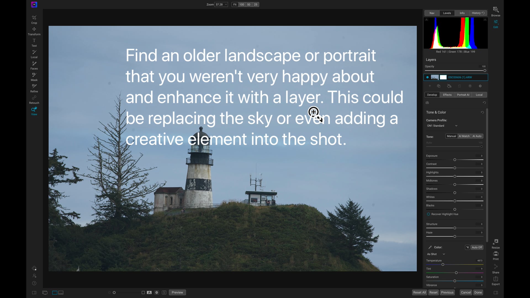Click the Done button
Image resolution: width=530 pixels, height=298 pixels.
click(x=478, y=292)
